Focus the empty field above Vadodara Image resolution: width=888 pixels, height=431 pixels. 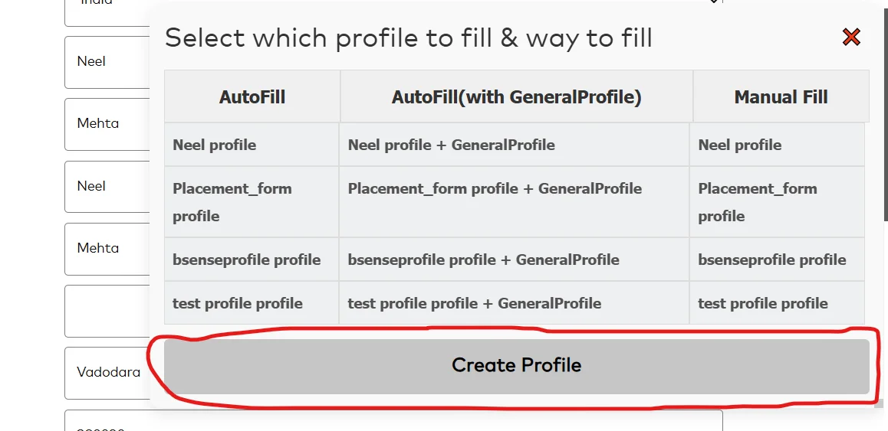[x=106, y=311]
